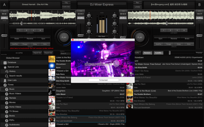204x127 pixels.
Task: Click Enable video button
Action: point(66,7)
